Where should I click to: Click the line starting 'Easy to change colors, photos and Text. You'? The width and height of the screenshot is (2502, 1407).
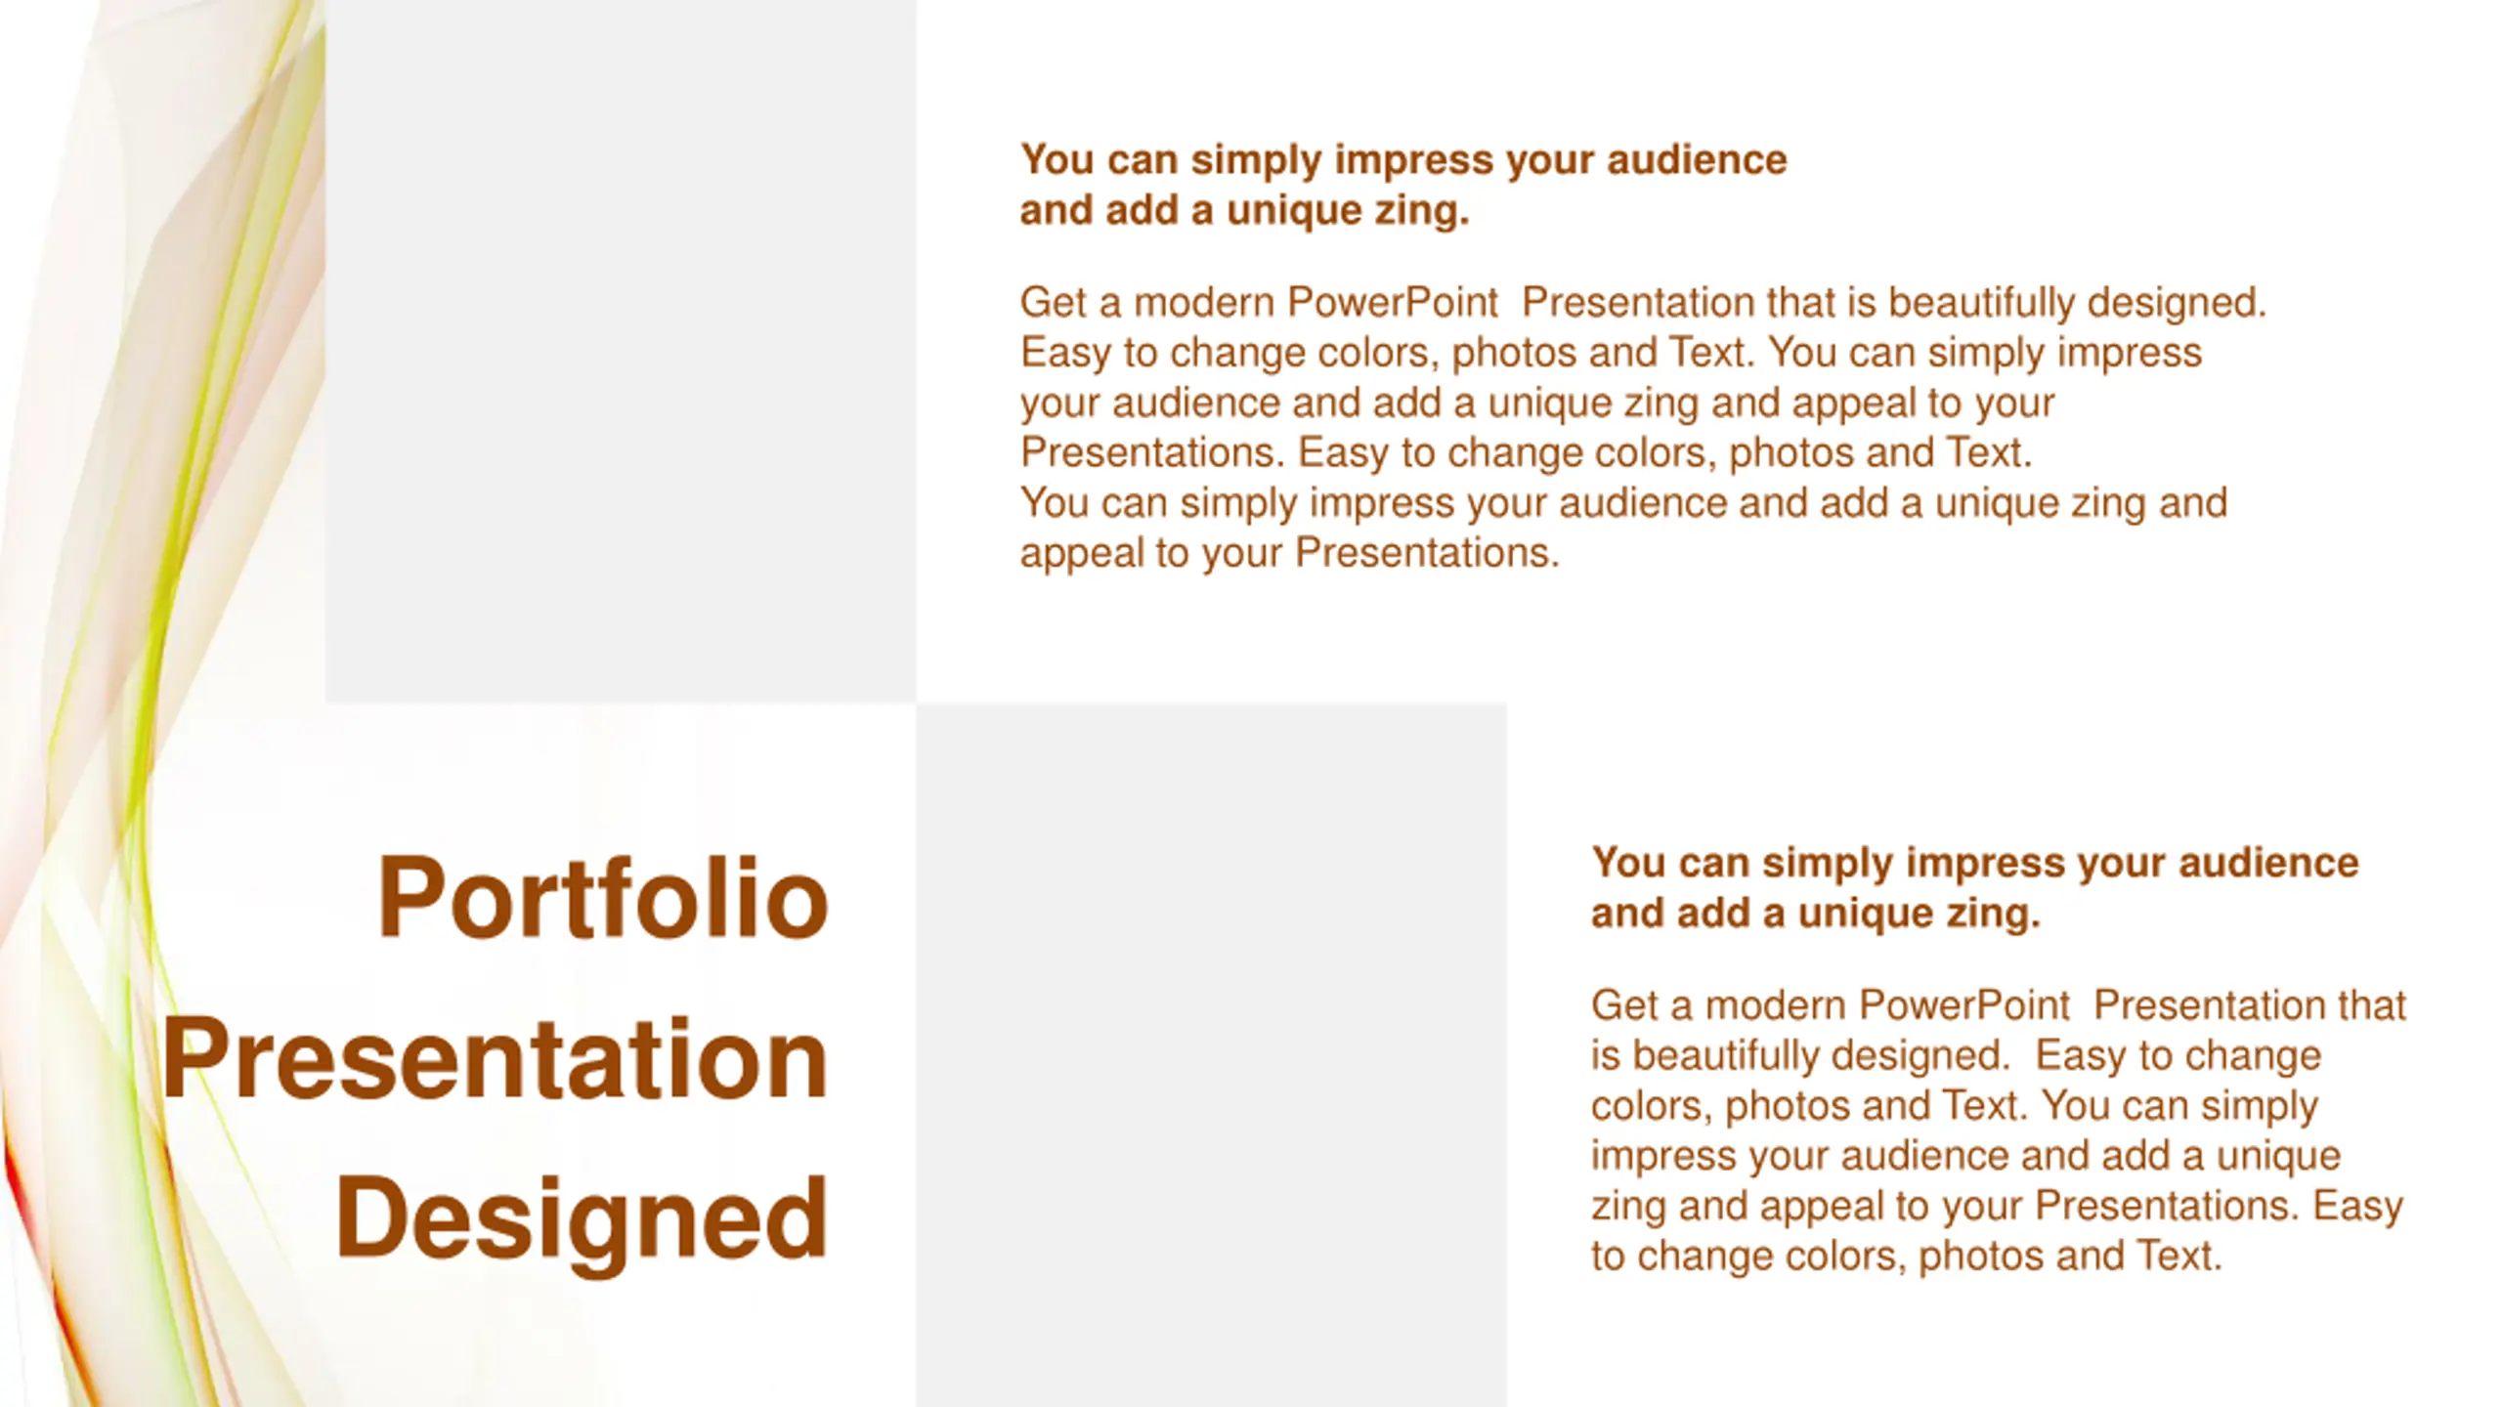pyautogui.click(x=1610, y=353)
